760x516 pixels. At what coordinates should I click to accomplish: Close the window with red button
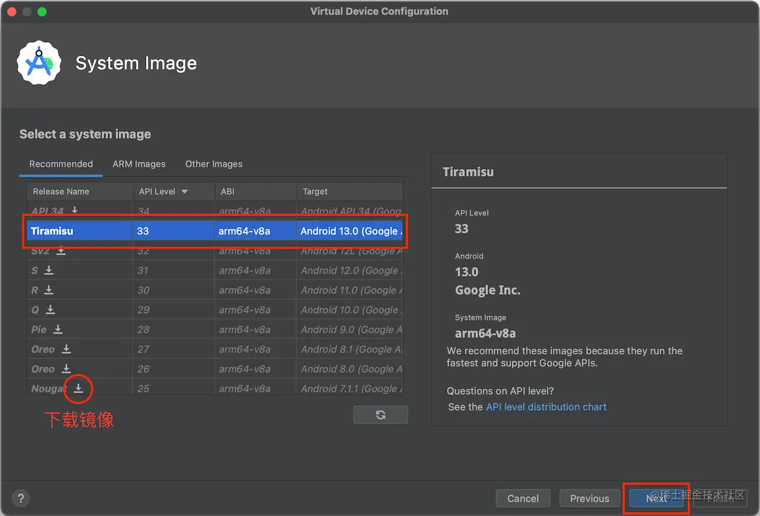tap(12, 12)
